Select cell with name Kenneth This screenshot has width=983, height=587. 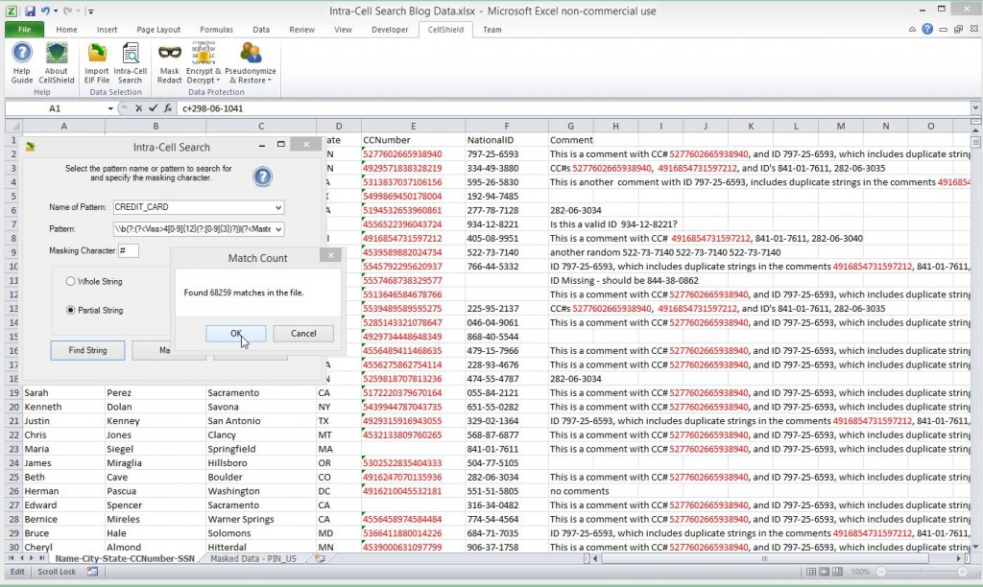click(63, 407)
